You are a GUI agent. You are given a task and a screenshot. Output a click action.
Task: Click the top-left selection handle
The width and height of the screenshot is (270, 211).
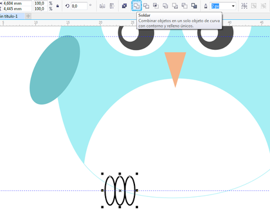coord(102,173)
